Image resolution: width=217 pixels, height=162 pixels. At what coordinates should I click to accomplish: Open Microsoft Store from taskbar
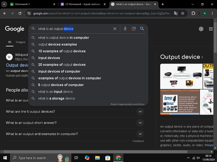point(108,158)
